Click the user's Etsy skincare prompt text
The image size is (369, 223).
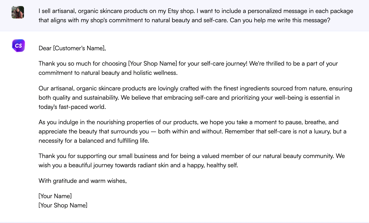(196, 16)
